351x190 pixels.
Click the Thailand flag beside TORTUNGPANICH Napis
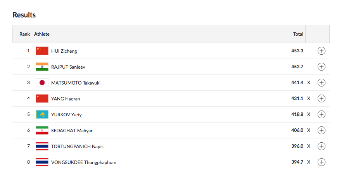[x=42, y=146]
